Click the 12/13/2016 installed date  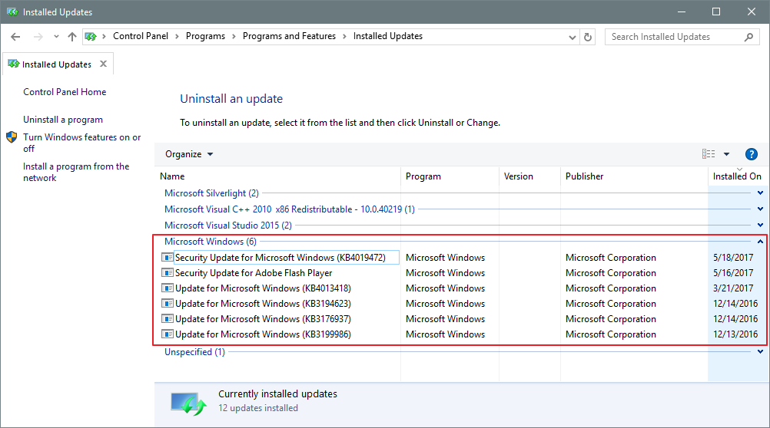click(735, 334)
